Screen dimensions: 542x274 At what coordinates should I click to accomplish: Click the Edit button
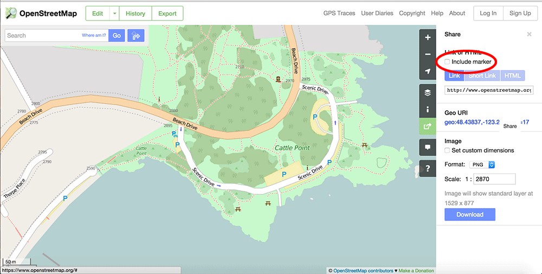[x=98, y=14]
